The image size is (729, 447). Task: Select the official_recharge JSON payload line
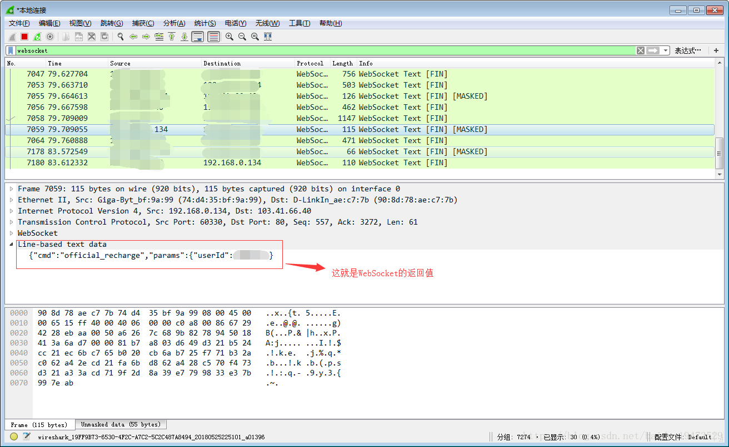click(x=151, y=255)
